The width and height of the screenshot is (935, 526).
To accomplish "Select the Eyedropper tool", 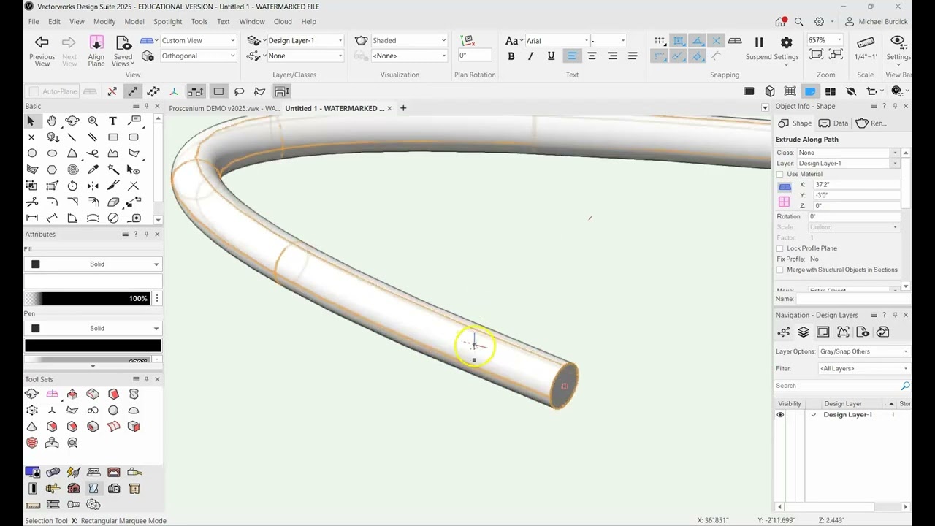I will coord(93,169).
